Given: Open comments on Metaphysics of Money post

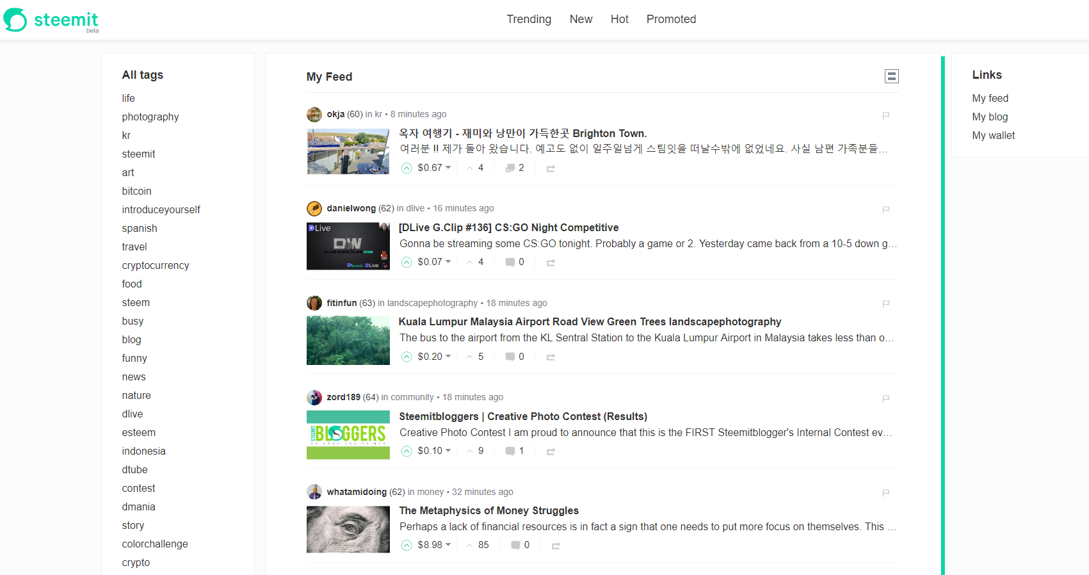Looking at the screenshot, I should [x=520, y=545].
